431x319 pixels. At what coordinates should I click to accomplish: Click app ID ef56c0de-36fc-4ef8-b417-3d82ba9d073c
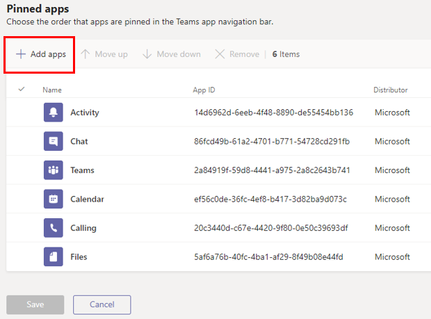click(x=270, y=199)
